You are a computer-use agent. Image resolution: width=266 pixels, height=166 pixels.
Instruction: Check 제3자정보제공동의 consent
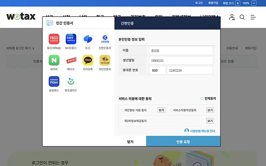122,121
